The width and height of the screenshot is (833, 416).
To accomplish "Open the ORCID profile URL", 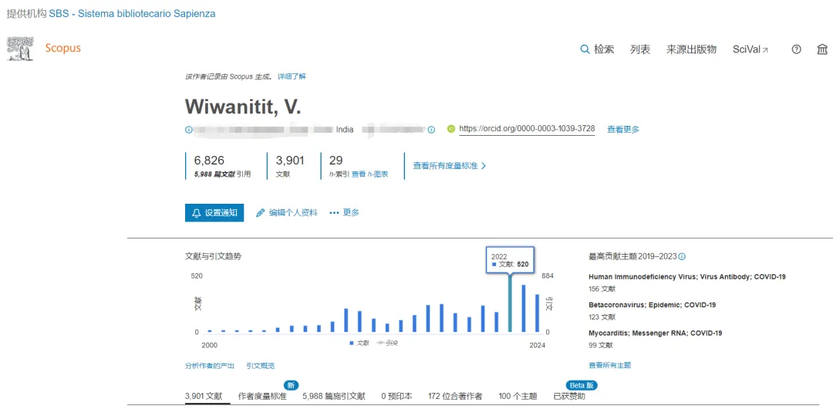I will click(527, 129).
